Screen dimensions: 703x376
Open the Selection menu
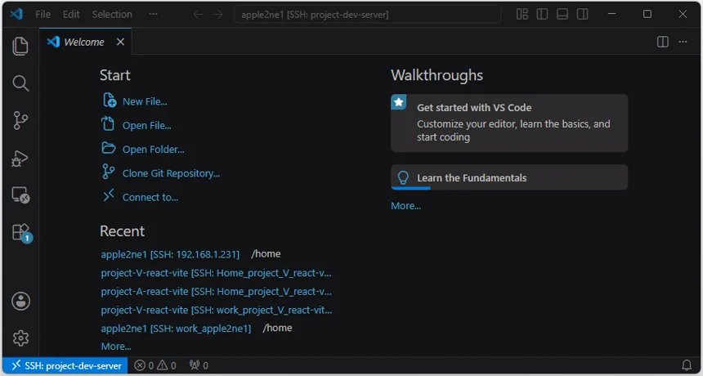pos(112,15)
